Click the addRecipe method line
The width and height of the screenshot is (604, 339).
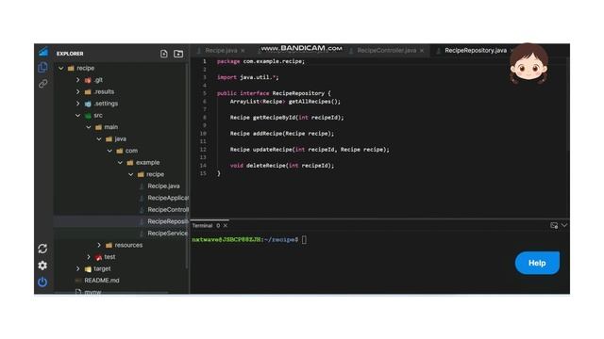click(x=282, y=134)
